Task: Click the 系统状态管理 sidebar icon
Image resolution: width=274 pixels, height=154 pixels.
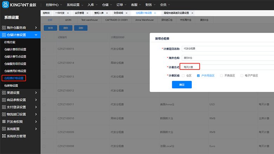Action: [x=4, y=136]
